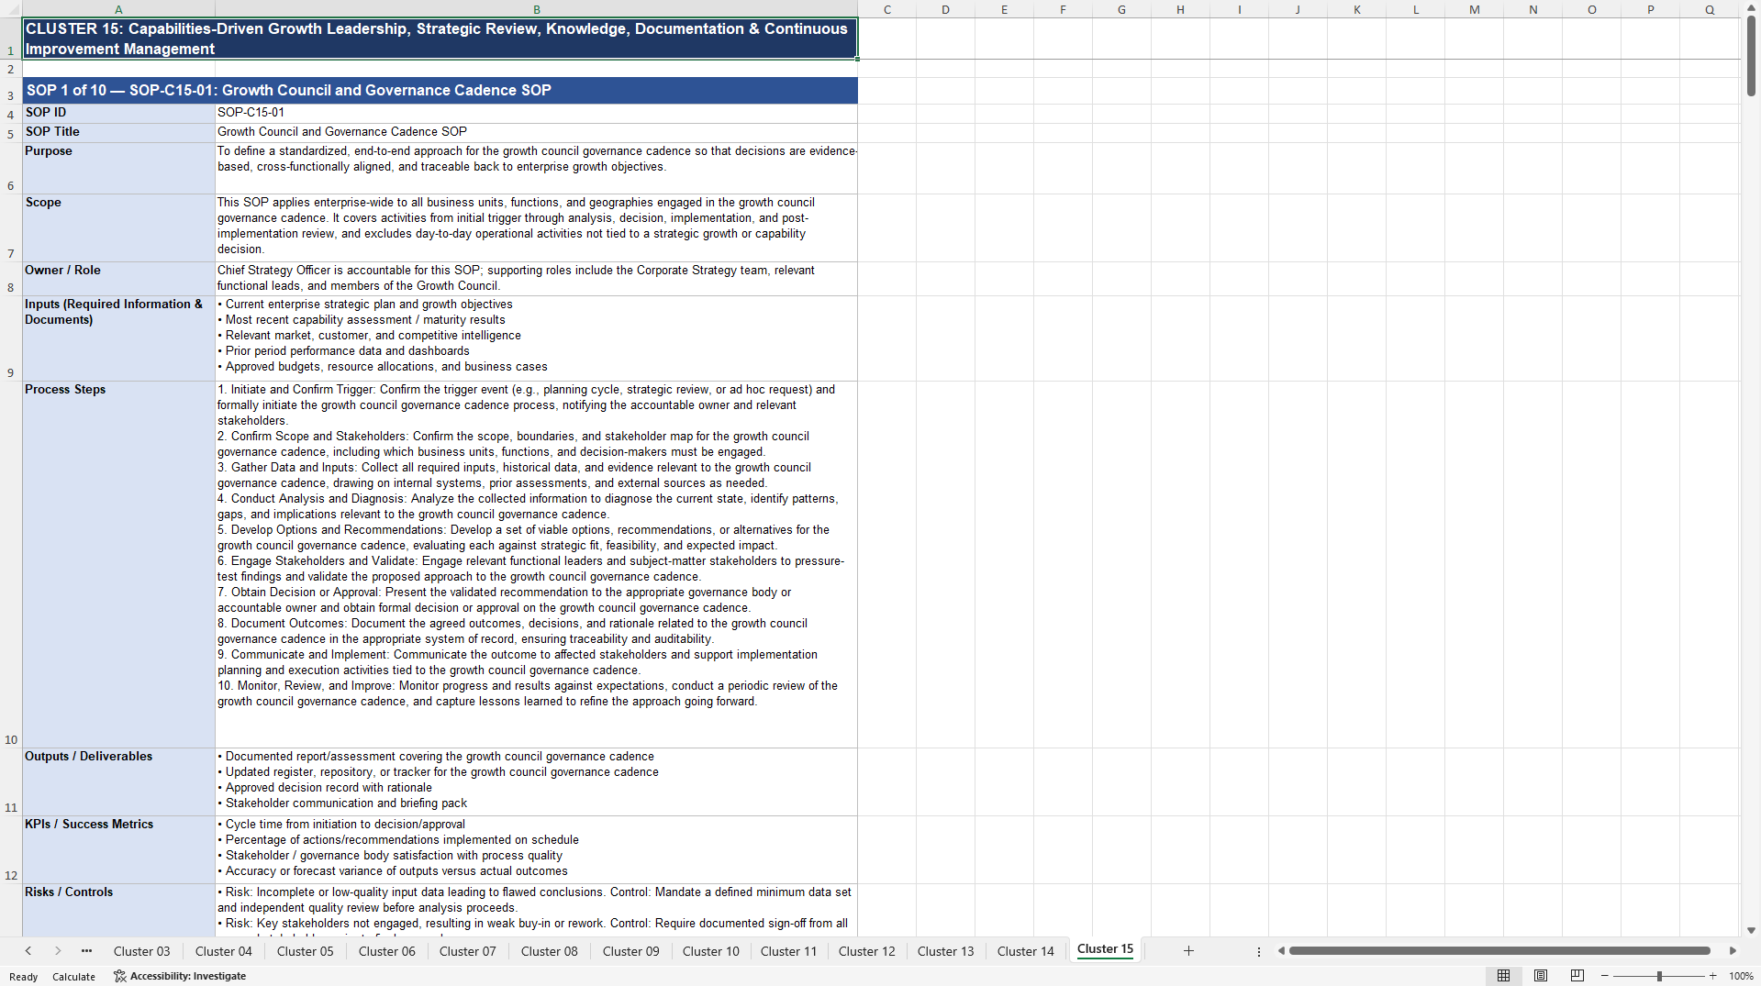Open Cluster 13 sheet tab
The height and width of the screenshot is (986, 1761).
[945, 951]
